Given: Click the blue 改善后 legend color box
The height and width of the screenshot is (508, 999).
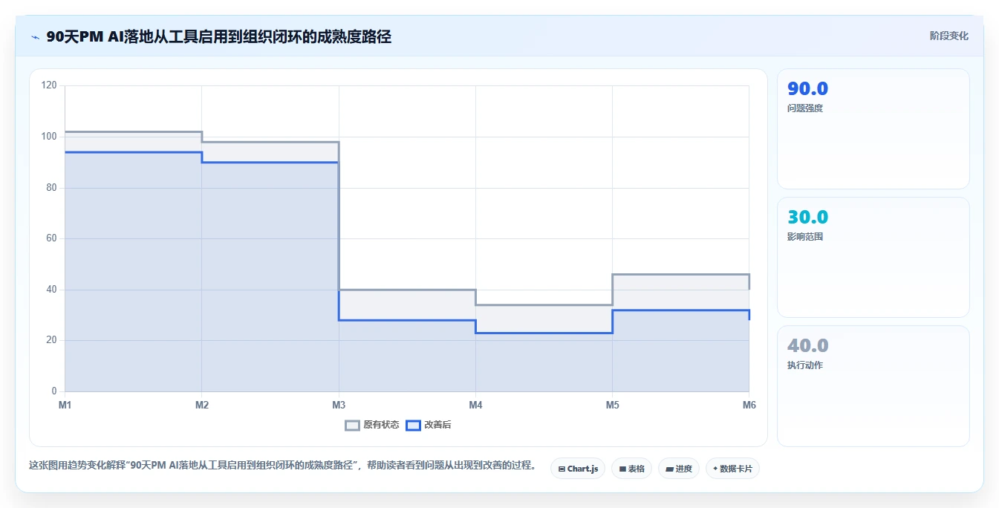Looking at the screenshot, I should (x=413, y=425).
